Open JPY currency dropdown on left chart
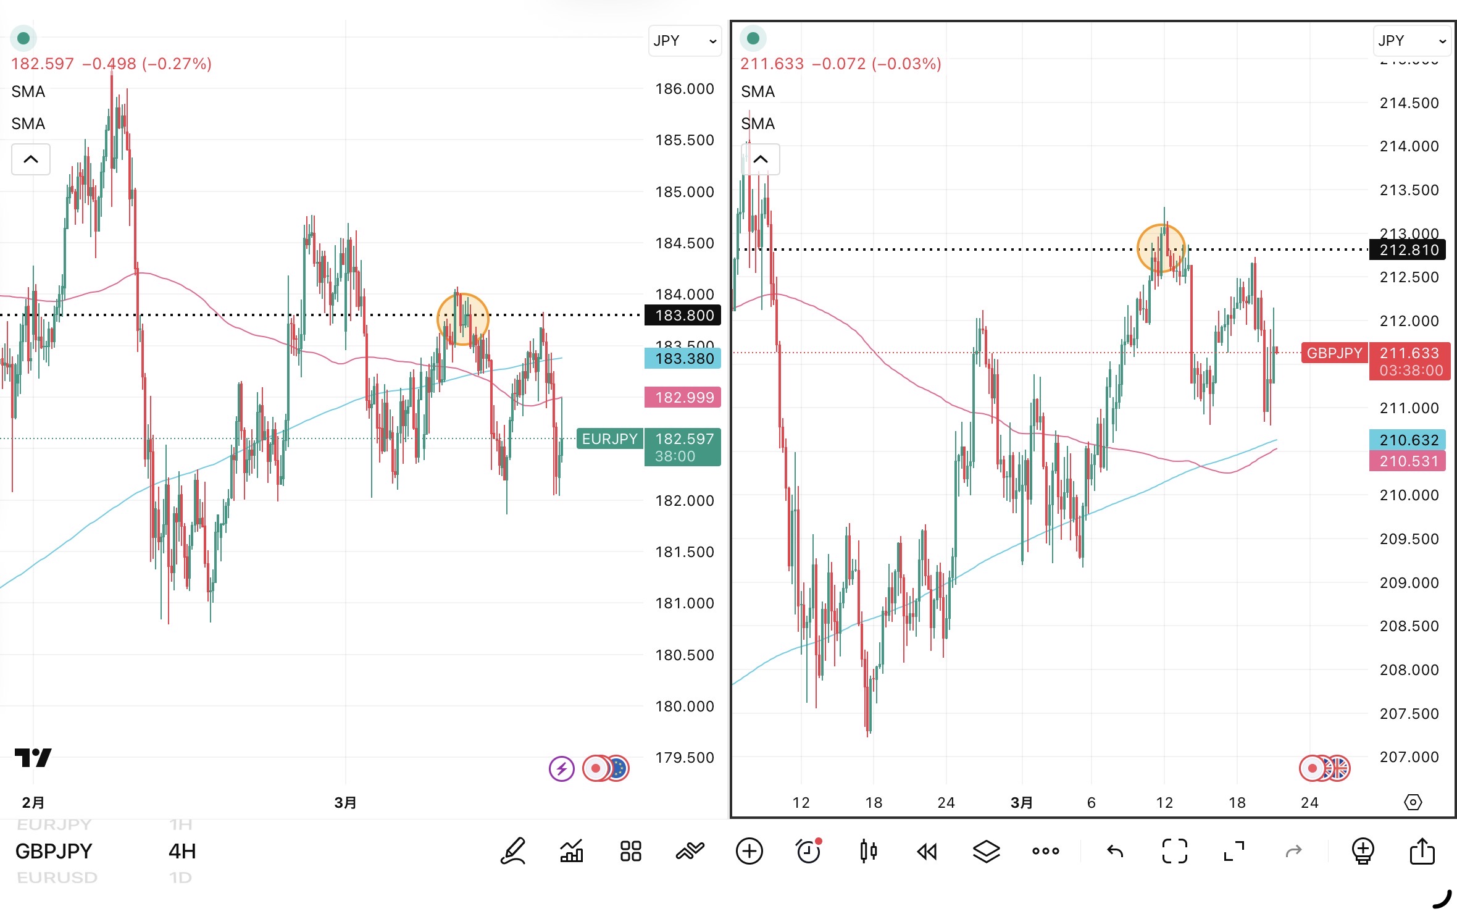This screenshot has height=914, width=1457. point(685,41)
